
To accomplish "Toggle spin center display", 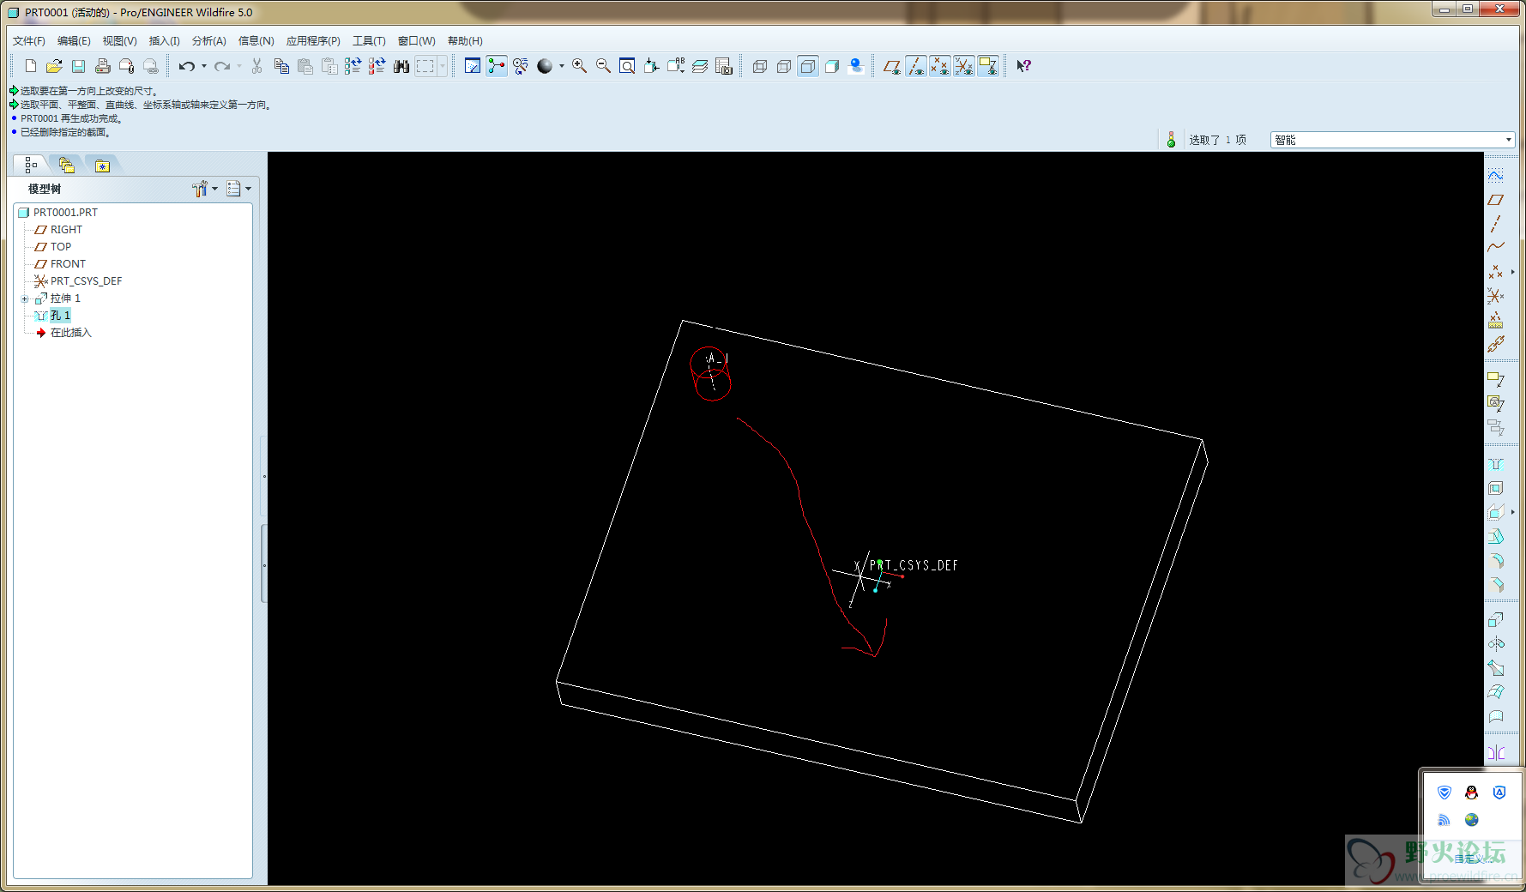I will click(x=497, y=66).
